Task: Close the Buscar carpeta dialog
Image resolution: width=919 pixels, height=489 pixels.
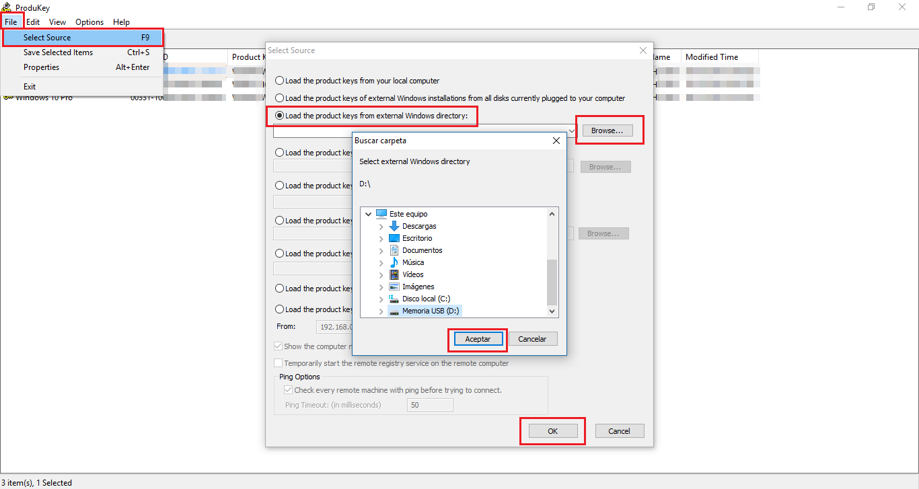Action: coord(556,141)
